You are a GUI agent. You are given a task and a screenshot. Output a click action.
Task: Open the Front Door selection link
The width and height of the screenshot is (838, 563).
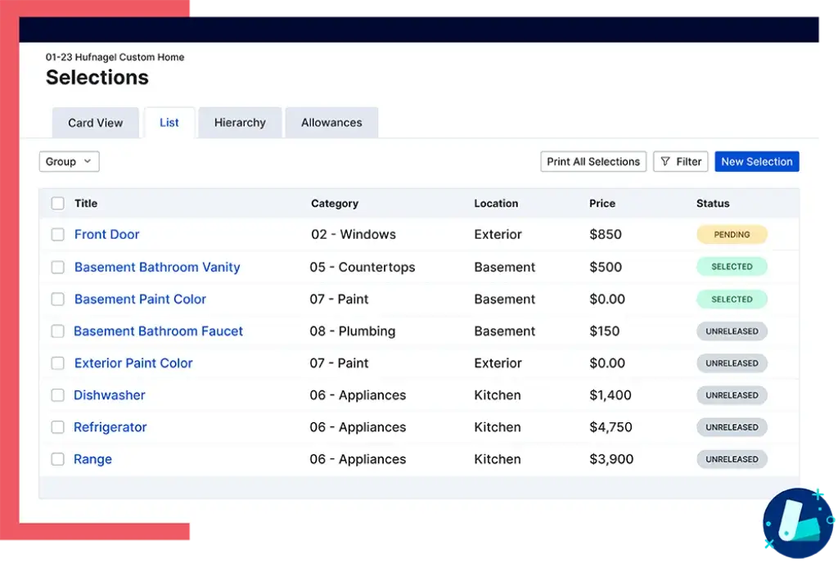[106, 234]
